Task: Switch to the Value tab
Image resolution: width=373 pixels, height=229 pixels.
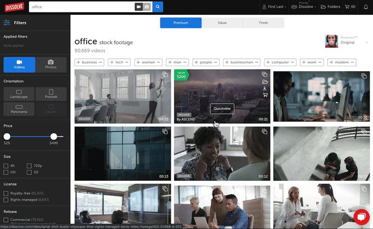Action: point(222,23)
